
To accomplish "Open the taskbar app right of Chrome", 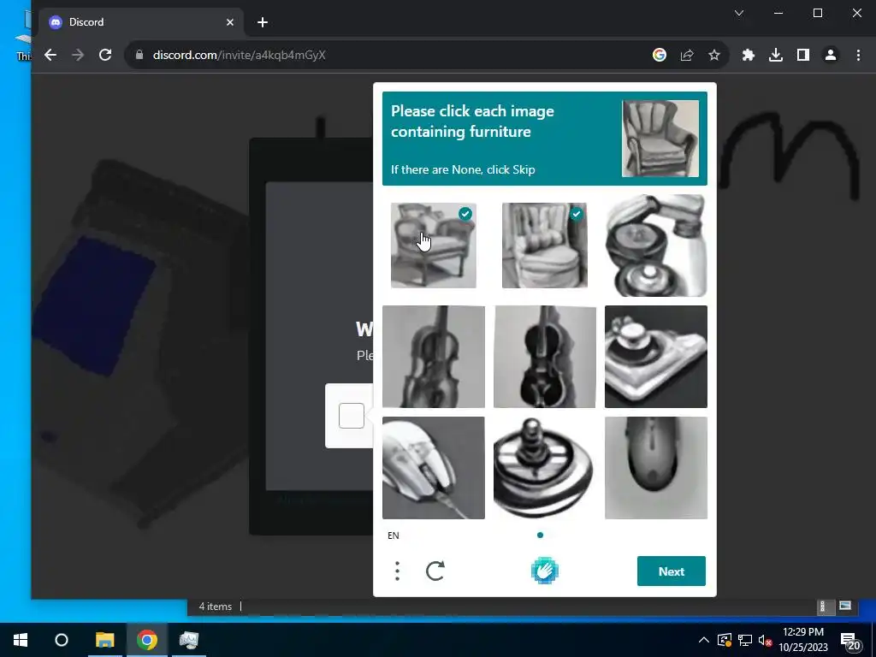I will (x=189, y=640).
